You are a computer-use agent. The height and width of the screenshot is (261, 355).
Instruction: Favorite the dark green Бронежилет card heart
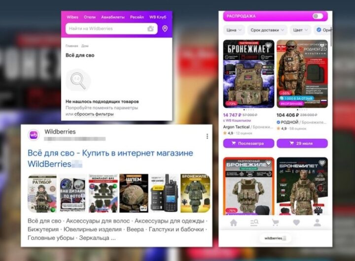pyautogui.click(x=322, y=163)
